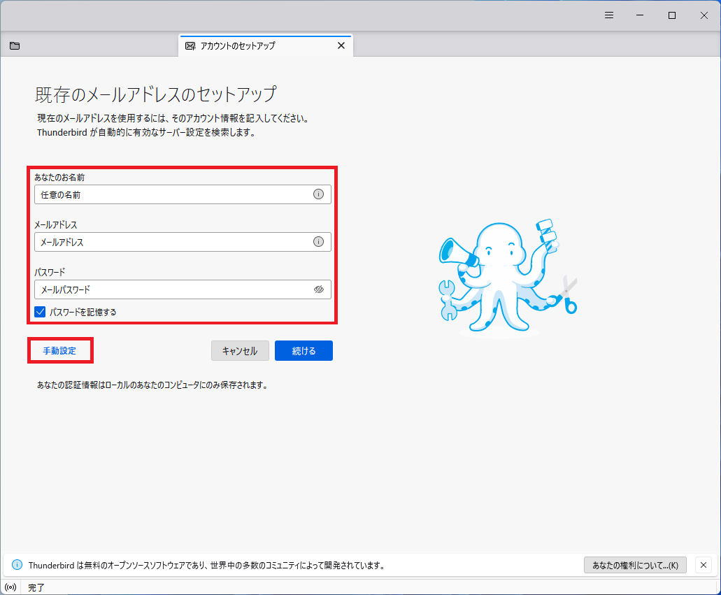Viewport: 721px width, 595px height.
Task: Click the あなたの権利について button
Action: [635, 565]
